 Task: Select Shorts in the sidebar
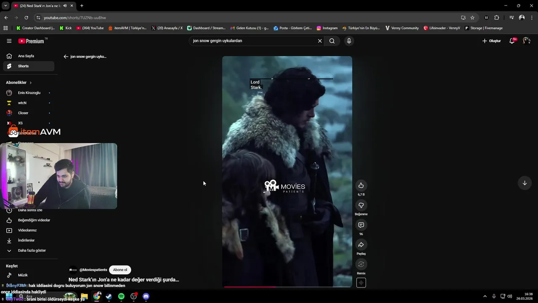point(29,66)
